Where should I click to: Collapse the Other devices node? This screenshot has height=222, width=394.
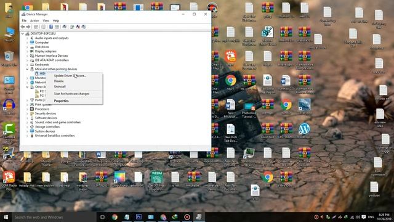[x=27, y=87]
